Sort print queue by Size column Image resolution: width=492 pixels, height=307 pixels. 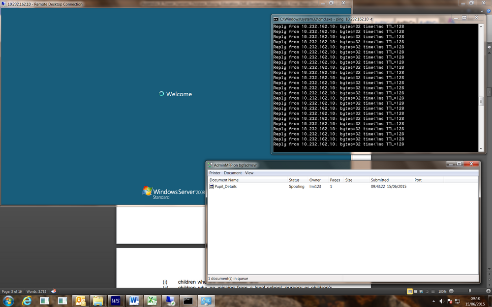[356, 180]
